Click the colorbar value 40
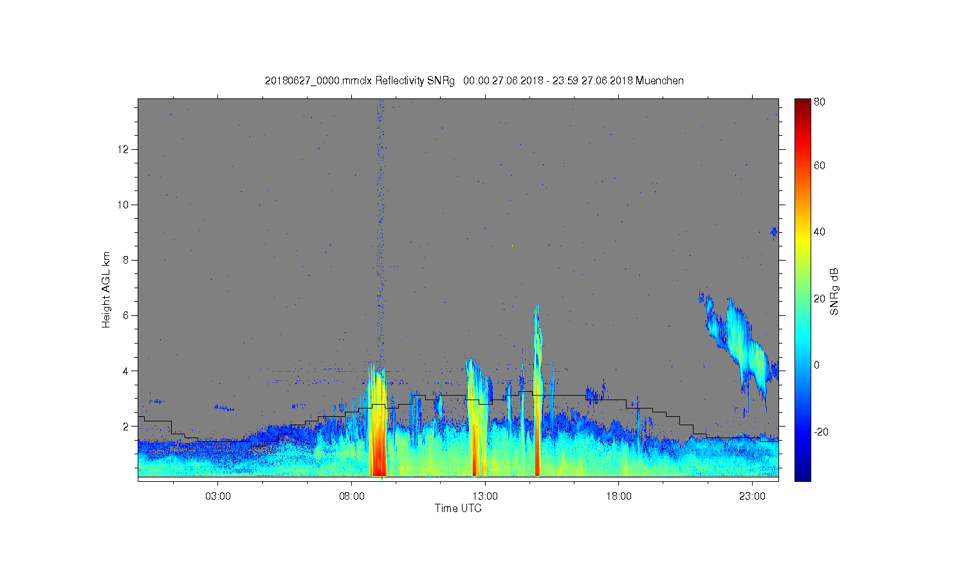This screenshot has height=579, width=965. 820,232
